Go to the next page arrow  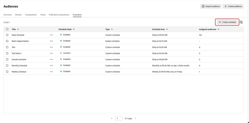click(x=135, y=118)
